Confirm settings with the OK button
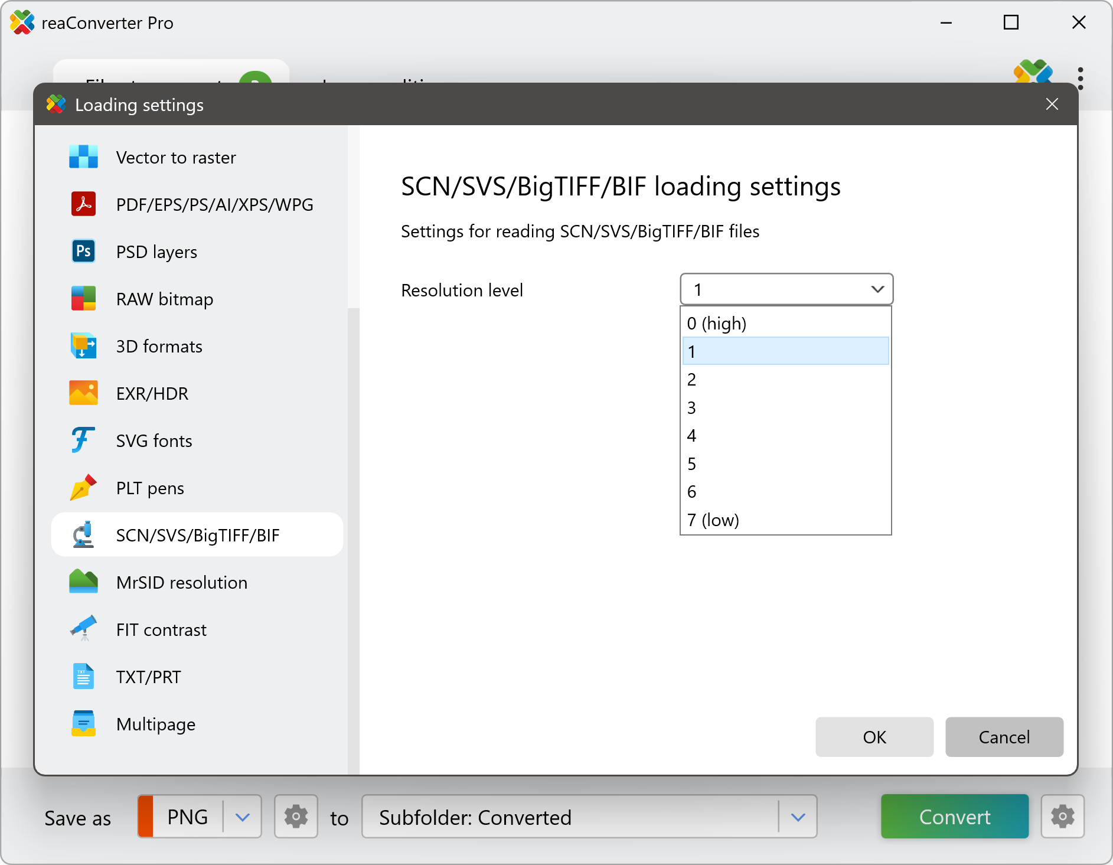Image resolution: width=1113 pixels, height=865 pixels. (x=874, y=737)
